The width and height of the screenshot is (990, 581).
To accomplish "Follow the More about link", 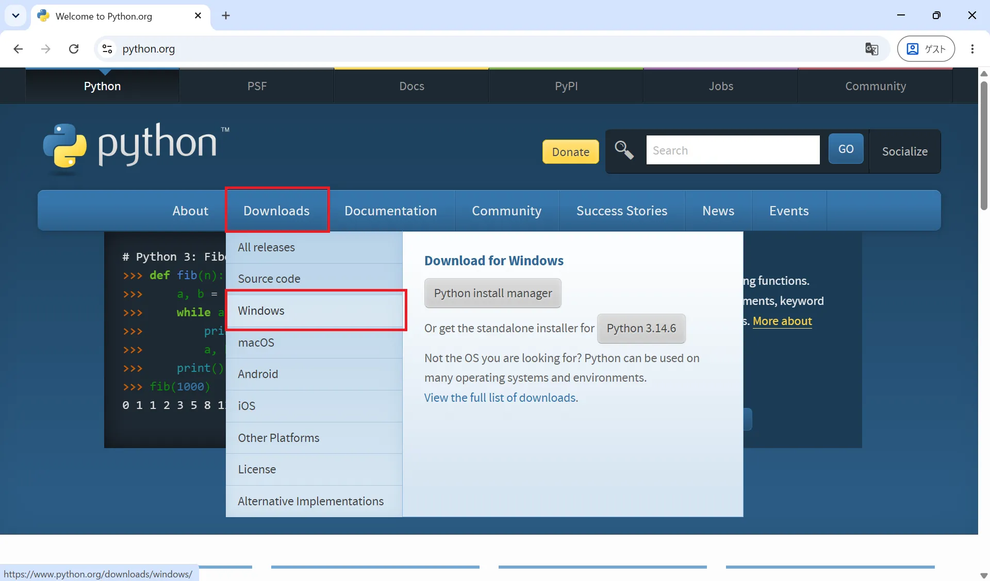I will 782,321.
